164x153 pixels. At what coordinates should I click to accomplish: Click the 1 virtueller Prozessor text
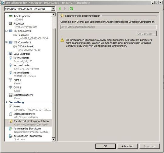click(x=26, y=27)
